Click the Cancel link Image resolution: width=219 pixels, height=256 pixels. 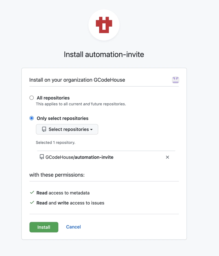73,227
